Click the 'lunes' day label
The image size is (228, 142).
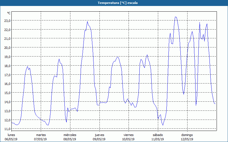(x=11, y=135)
